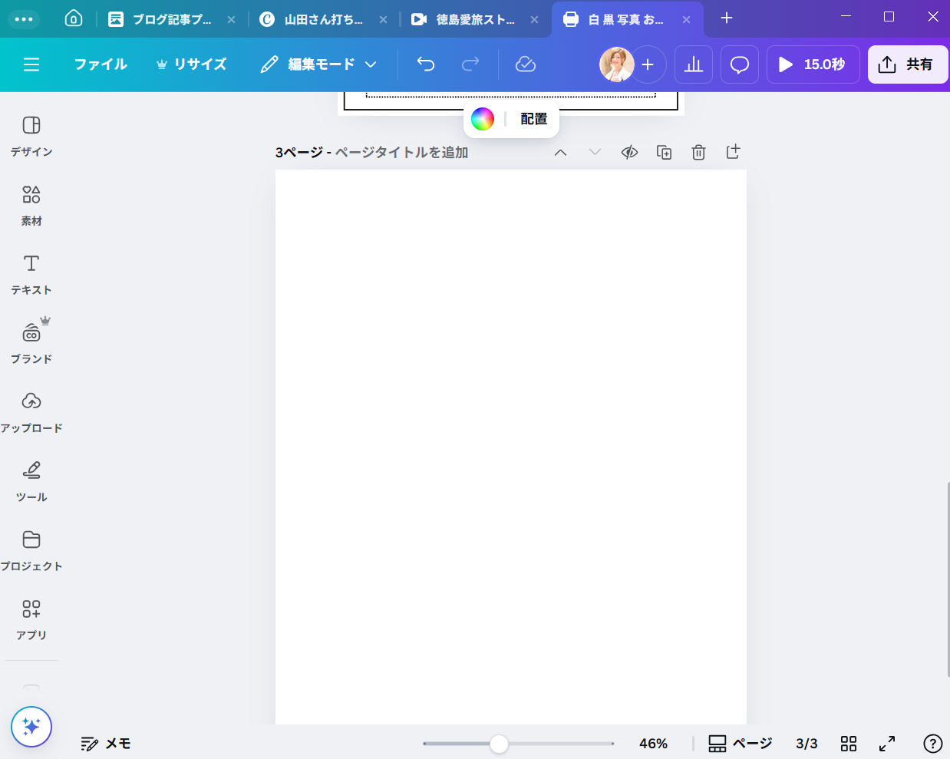This screenshot has height=759, width=950.
Task: Open the アップロード uploads panel
Action: tap(31, 412)
